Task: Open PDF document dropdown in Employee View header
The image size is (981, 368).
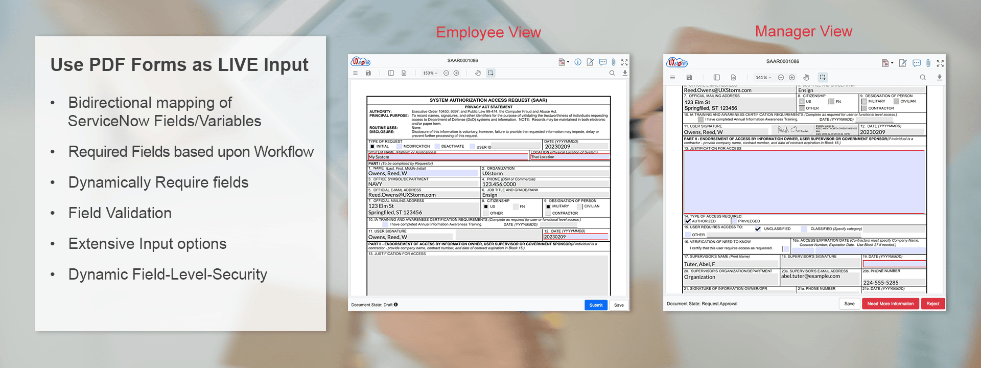Action: coord(564,62)
